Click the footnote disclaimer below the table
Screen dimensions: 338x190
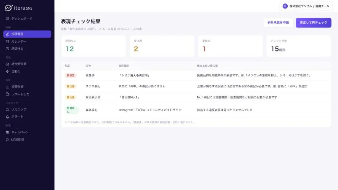(x=130, y=122)
